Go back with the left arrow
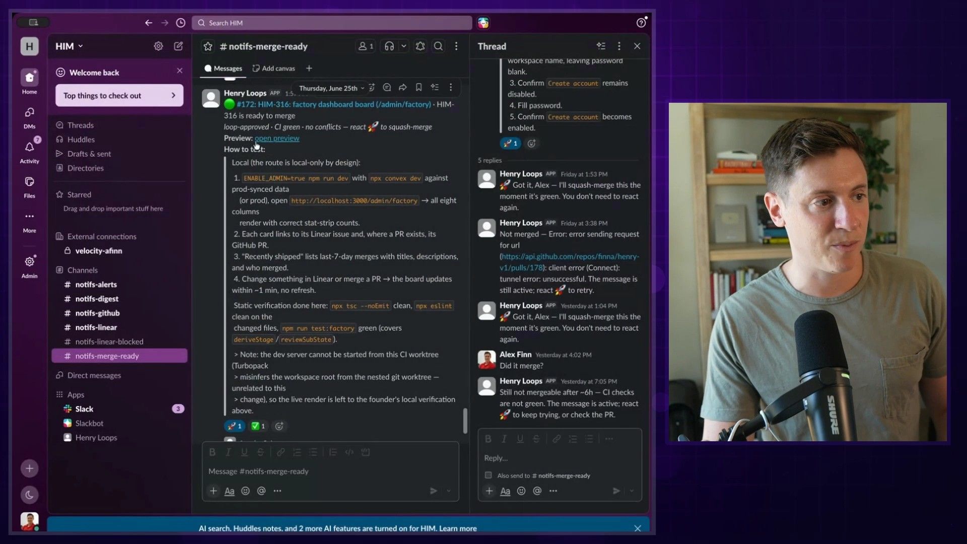967x544 pixels. (148, 23)
